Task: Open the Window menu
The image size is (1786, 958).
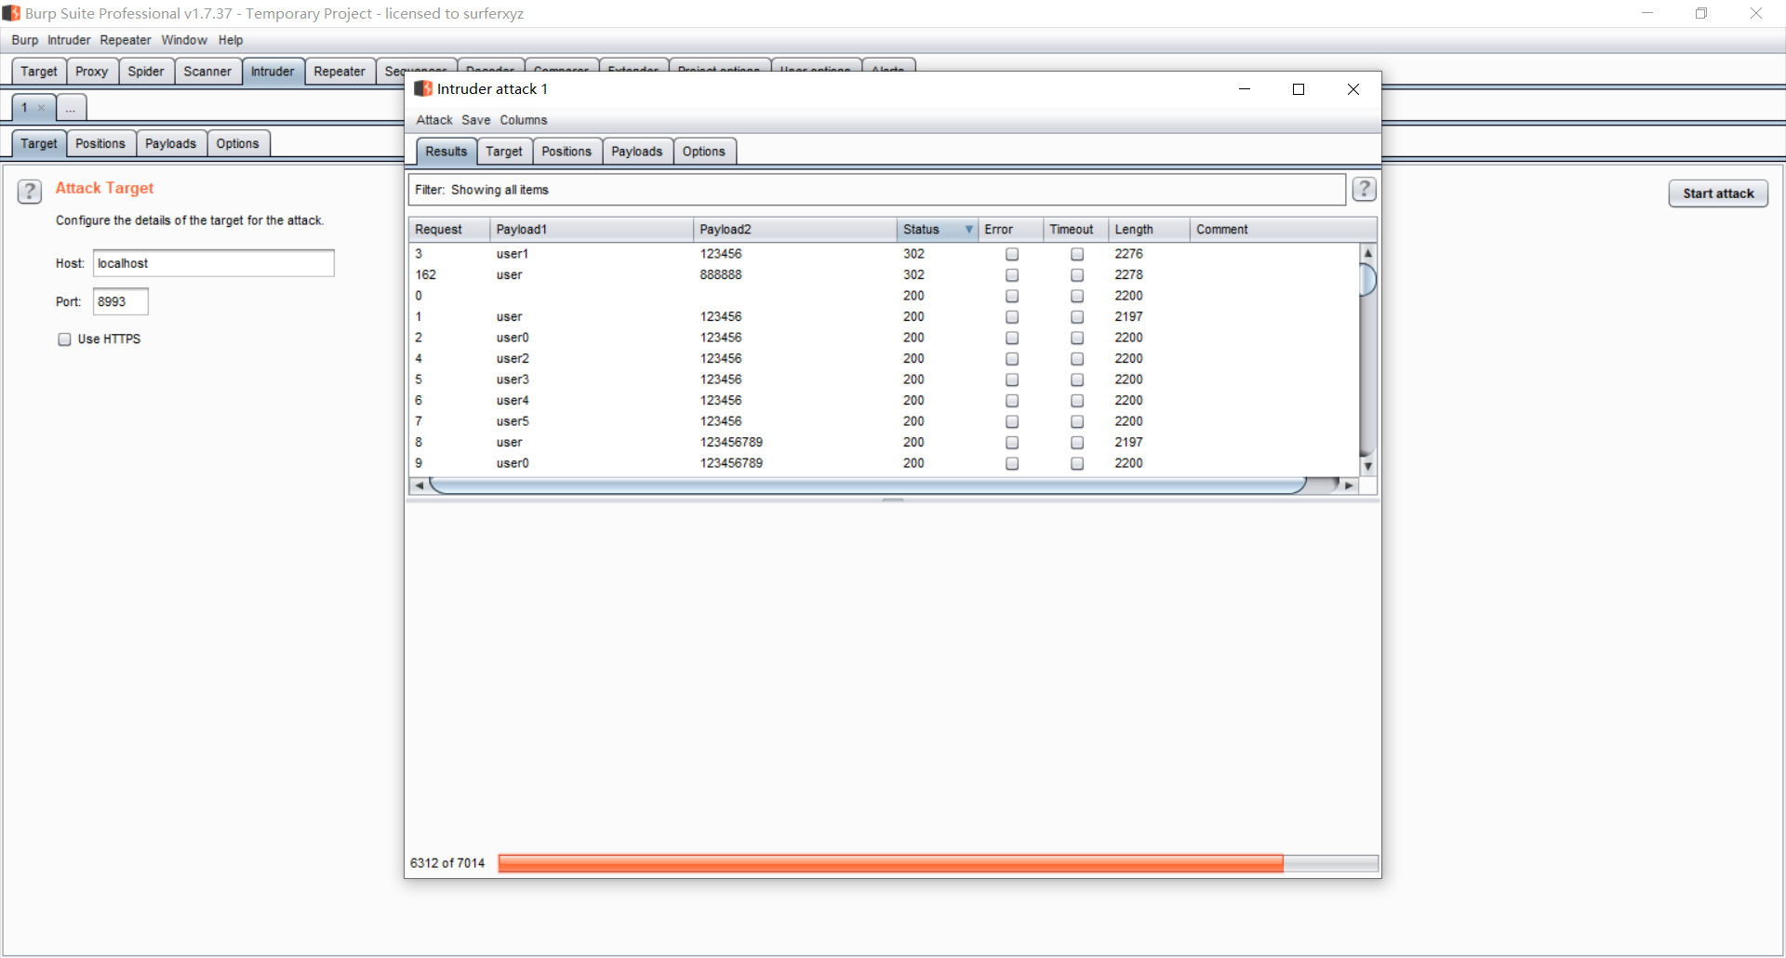Action: (184, 40)
